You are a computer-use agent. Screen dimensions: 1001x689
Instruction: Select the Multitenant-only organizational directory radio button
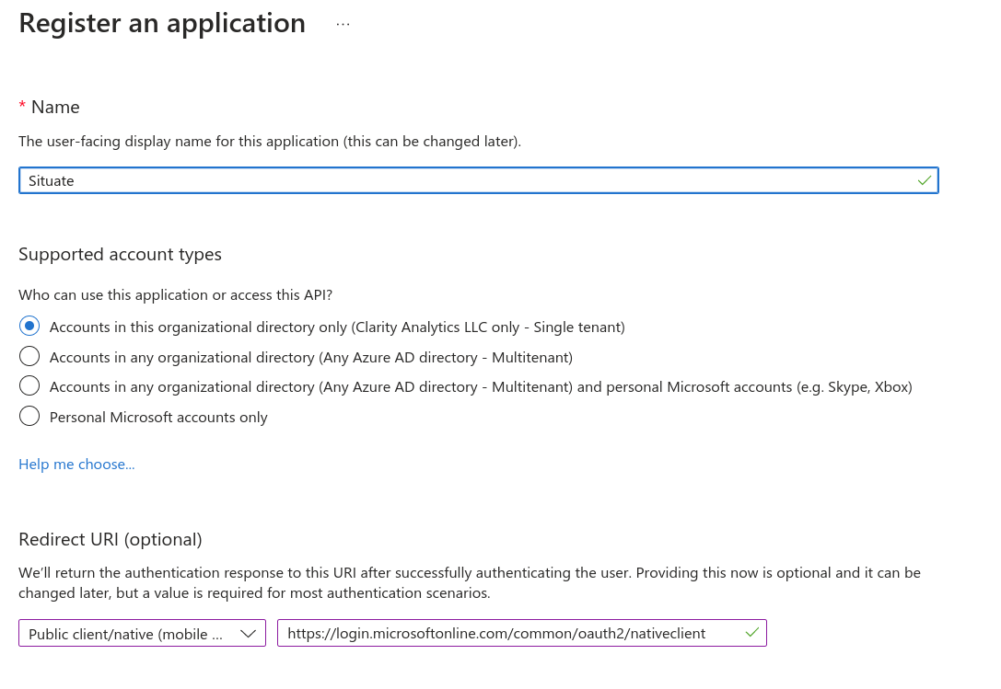tap(29, 357)
